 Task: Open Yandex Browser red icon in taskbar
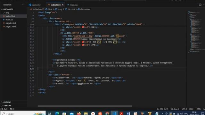click(x=100, y=113)
